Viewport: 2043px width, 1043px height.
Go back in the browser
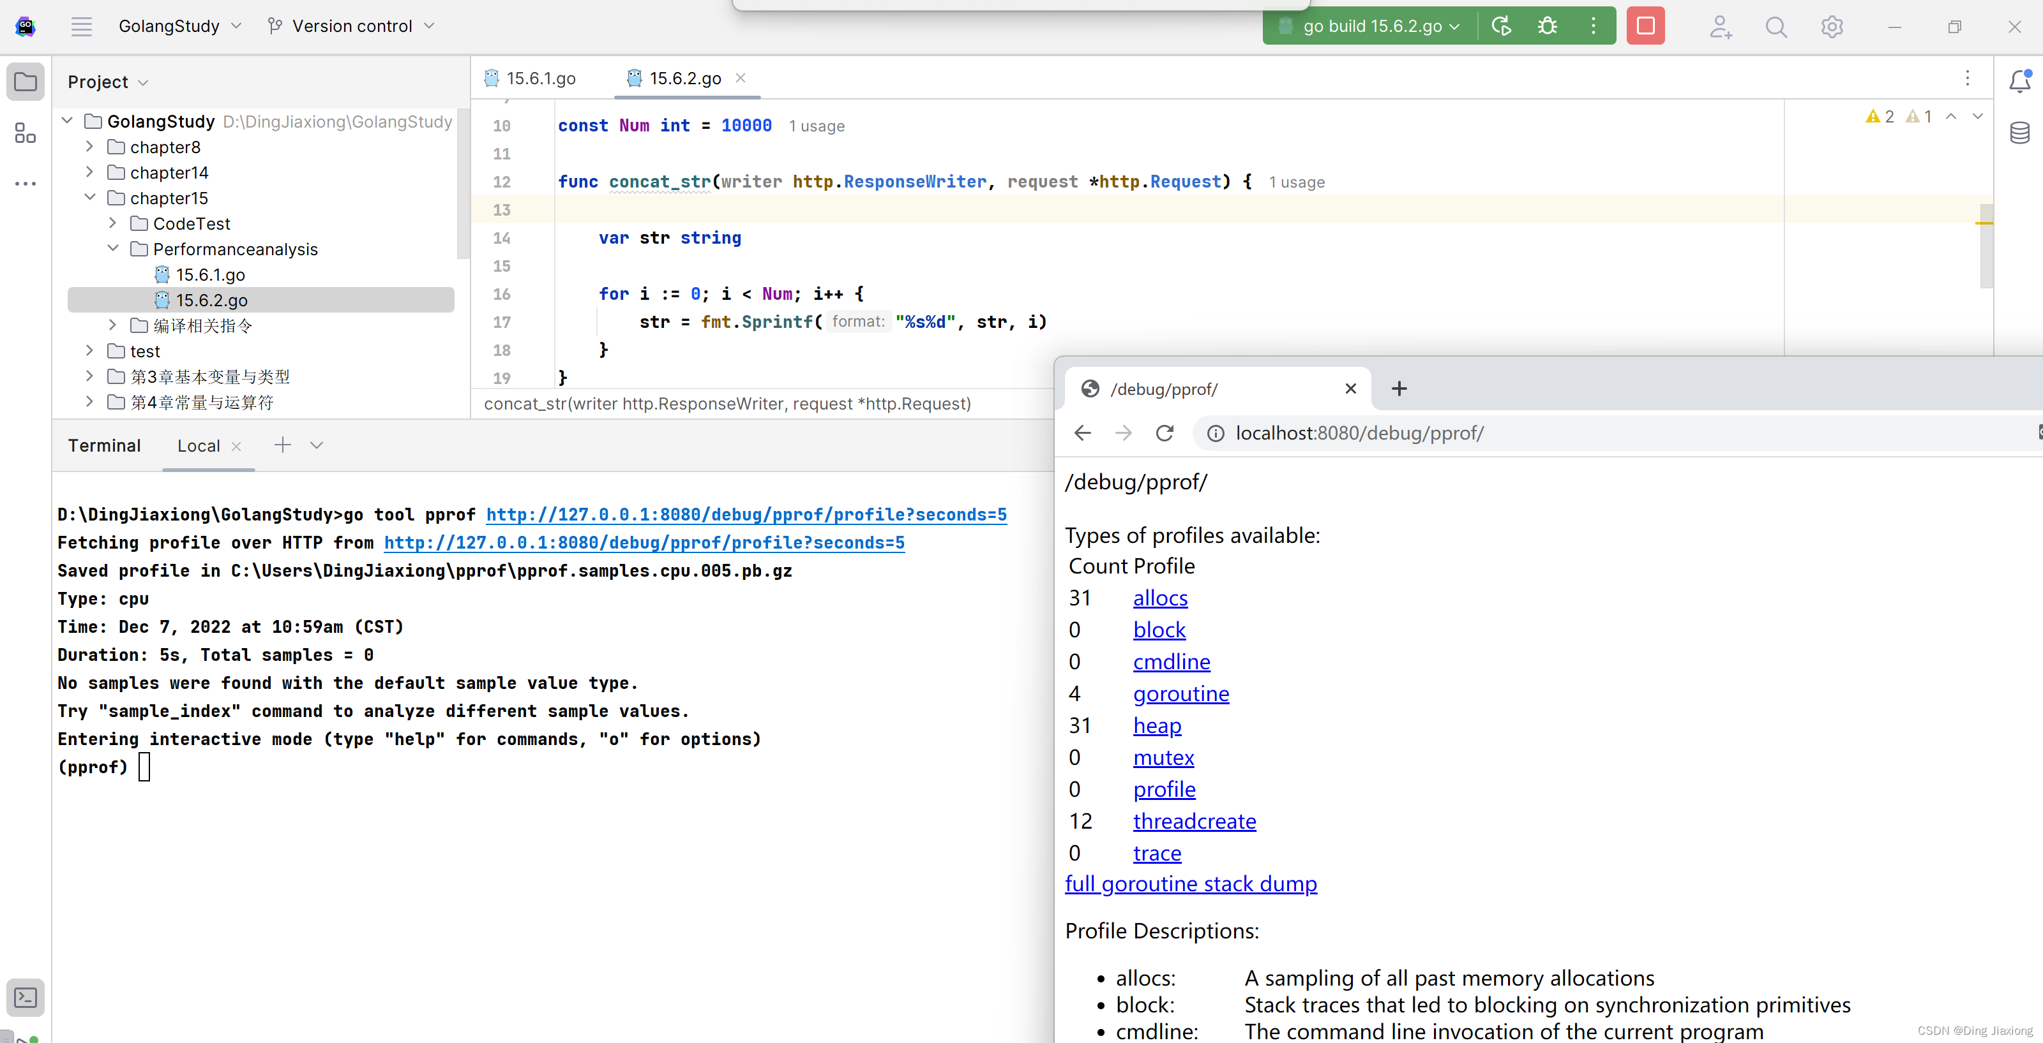(x=1082, y=433)
